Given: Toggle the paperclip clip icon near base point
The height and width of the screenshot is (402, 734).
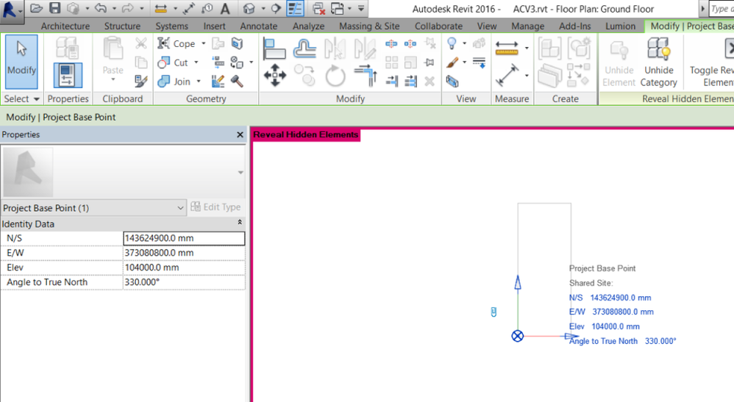Looking at the screenshot, I should [x=494, y=312].
